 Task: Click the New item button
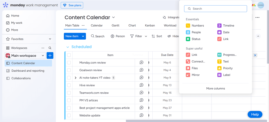72,36
